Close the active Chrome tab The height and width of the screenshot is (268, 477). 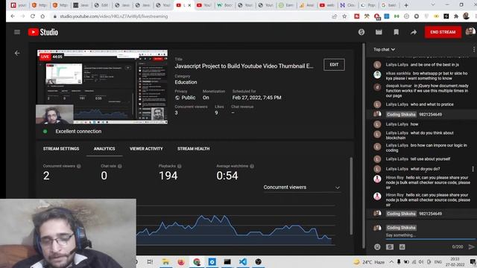click(189, 5)
